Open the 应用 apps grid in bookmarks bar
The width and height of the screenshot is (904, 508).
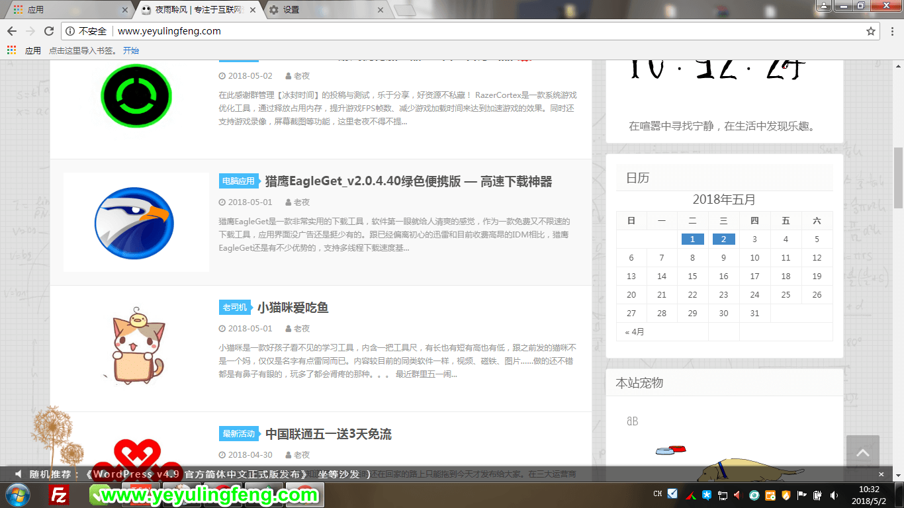24,50
